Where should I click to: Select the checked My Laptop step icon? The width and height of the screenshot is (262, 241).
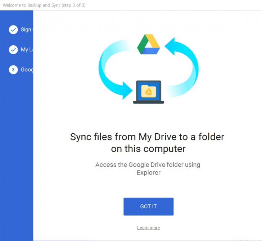[x=13, y=50]
